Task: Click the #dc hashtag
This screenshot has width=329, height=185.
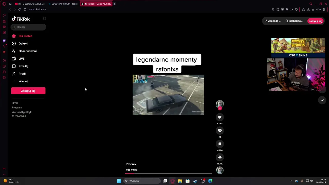Action: (128, 170)
